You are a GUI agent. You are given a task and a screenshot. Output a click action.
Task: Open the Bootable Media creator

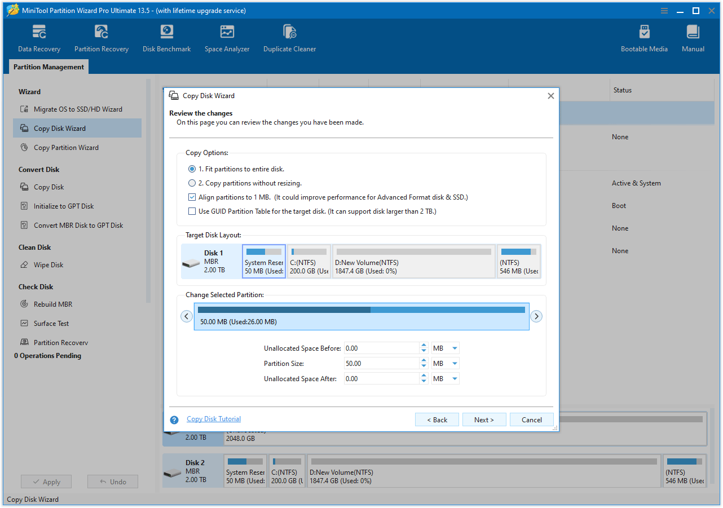(643, 38)
